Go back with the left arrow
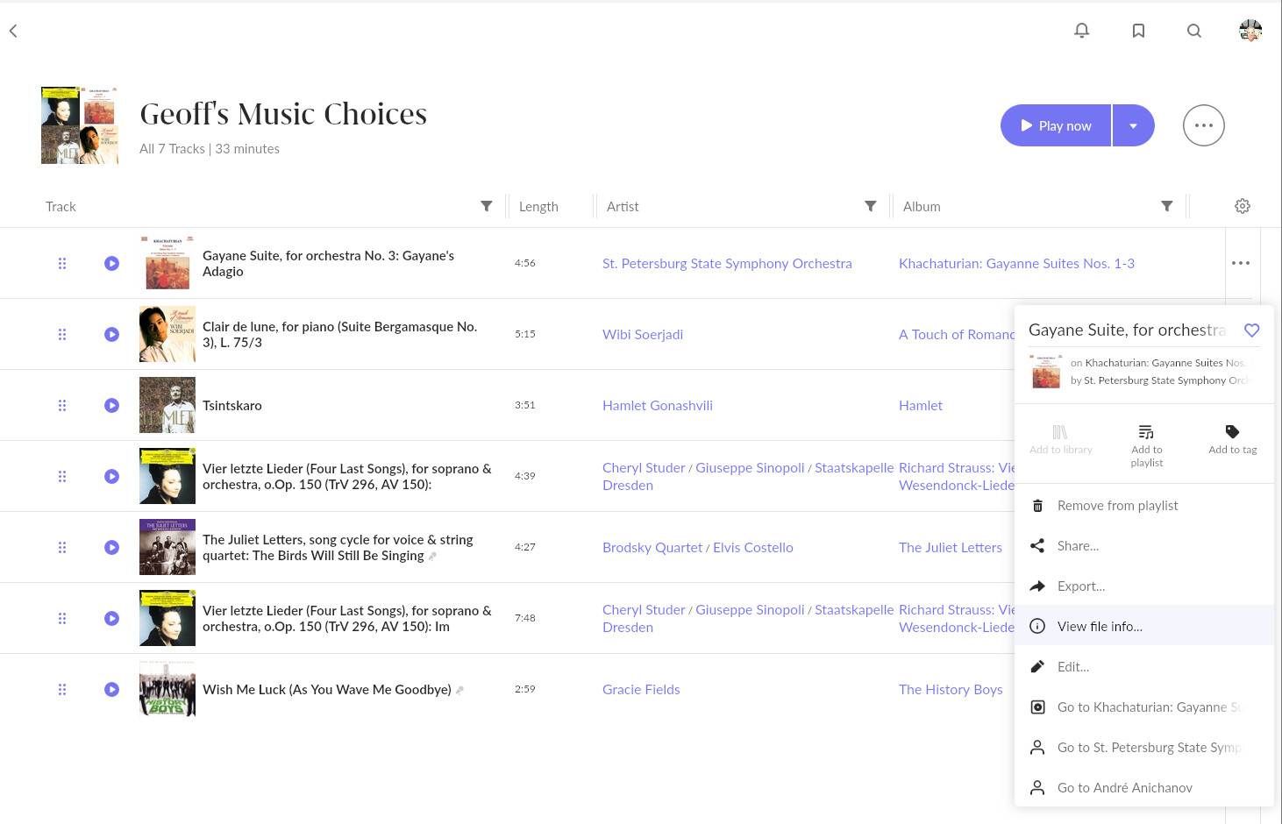The height and width of the screenshot is (824, 1282). (13, 31)
